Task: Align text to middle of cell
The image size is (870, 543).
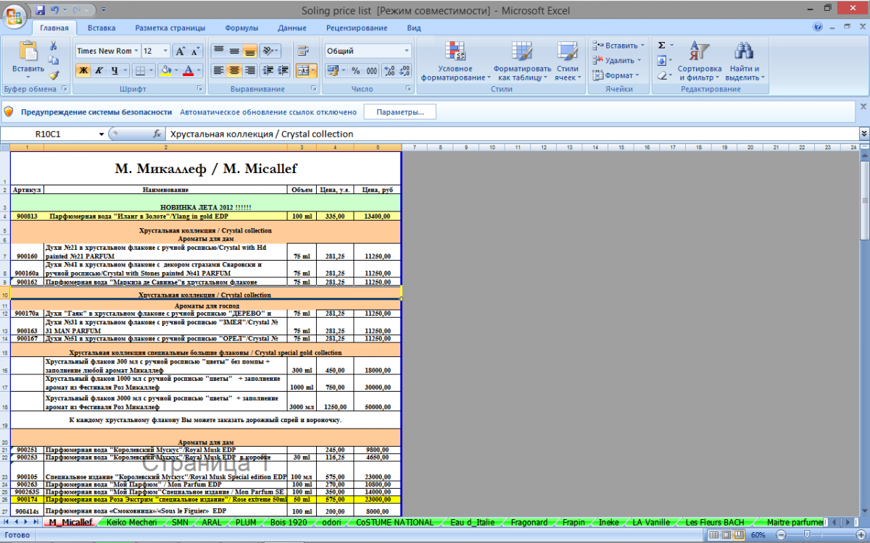Action: point(234,51)
